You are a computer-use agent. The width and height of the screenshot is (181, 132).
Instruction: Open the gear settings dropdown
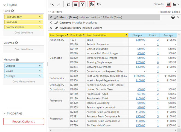[99, 4]
